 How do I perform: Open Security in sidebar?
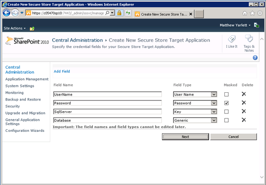(13, 106)
